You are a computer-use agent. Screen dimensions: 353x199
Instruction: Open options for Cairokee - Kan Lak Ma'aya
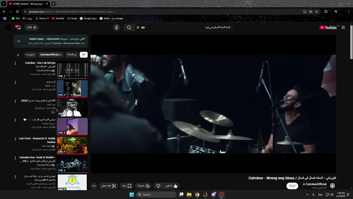(x=15, y=64)
